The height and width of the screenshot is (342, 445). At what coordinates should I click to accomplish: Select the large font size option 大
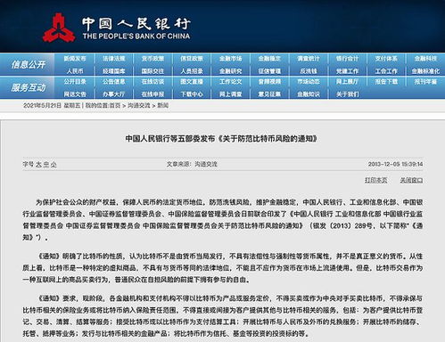[x=38, y=165]
